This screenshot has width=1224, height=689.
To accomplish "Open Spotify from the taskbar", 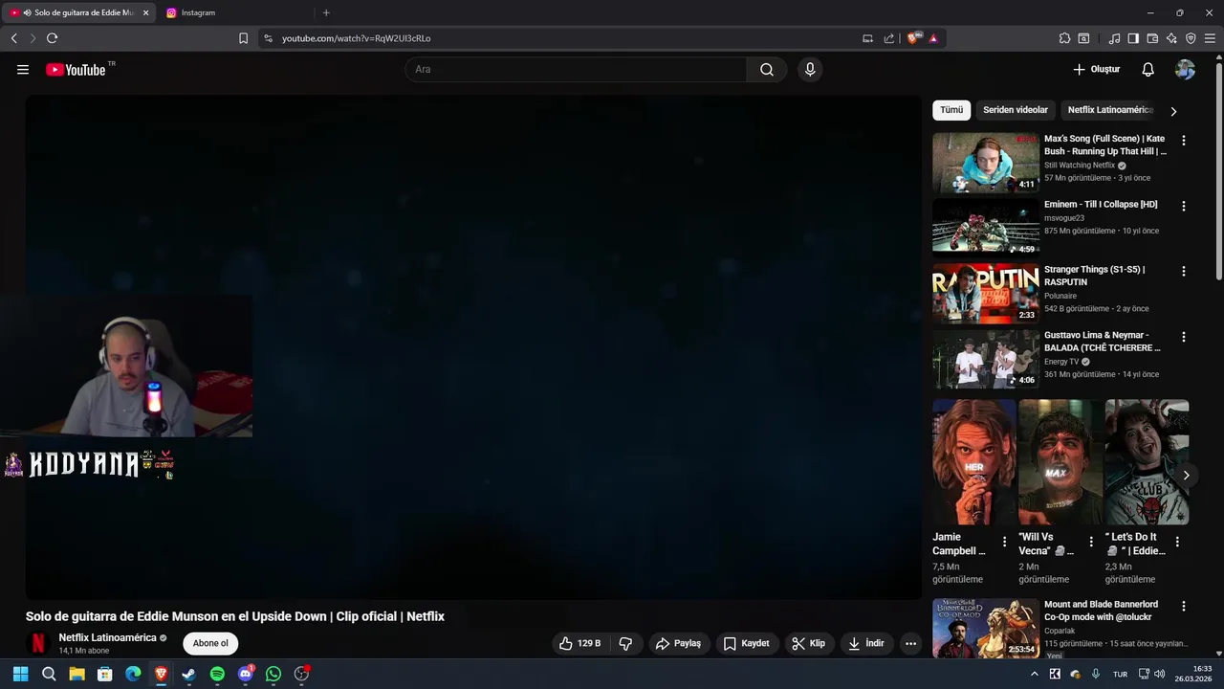I will pos(217,674).
